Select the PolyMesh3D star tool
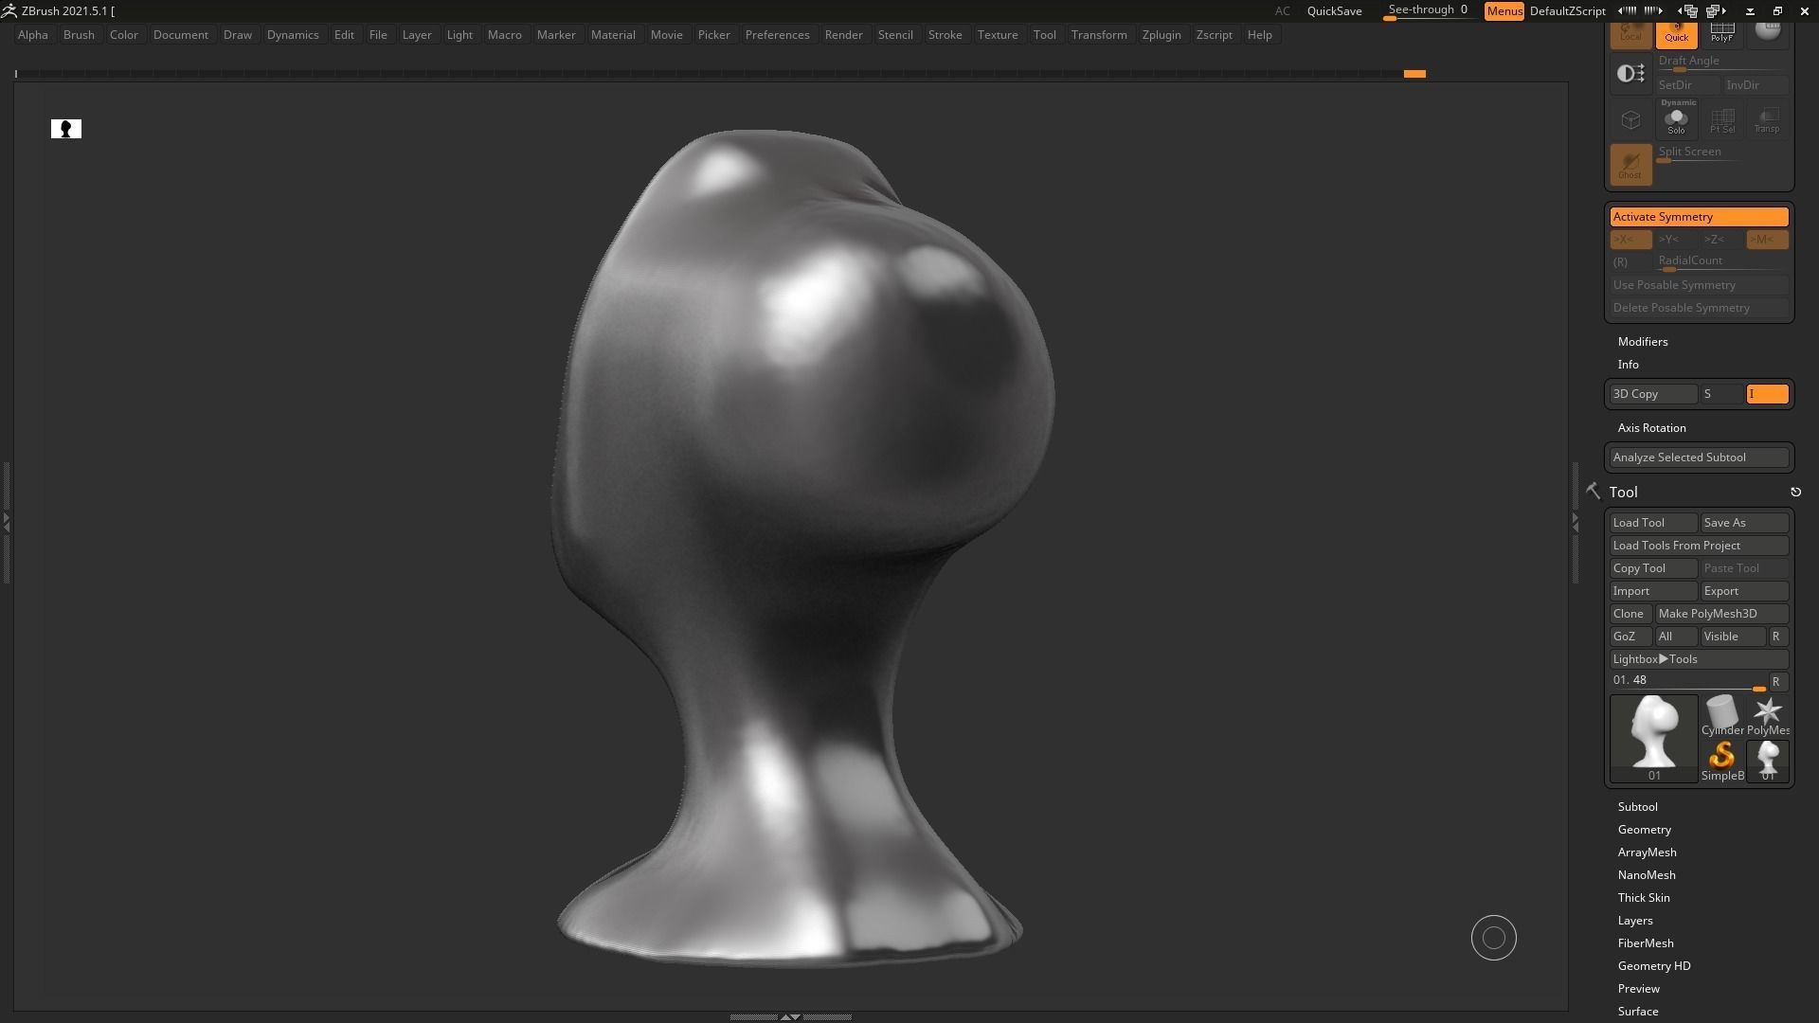This screenshot has width=1819, height=1023. pyautogui.click(x=1767, y=715)
